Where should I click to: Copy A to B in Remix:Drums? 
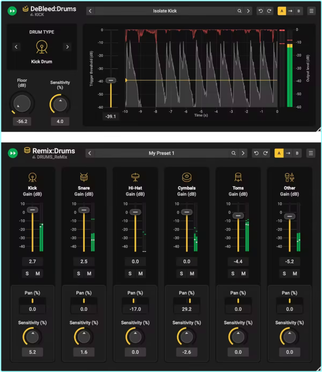tap(288, 153)
